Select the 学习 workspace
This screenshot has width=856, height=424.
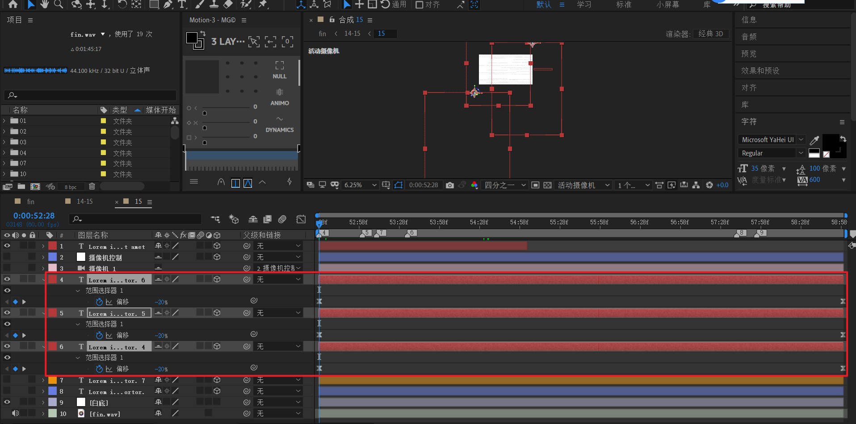[584, 4]
